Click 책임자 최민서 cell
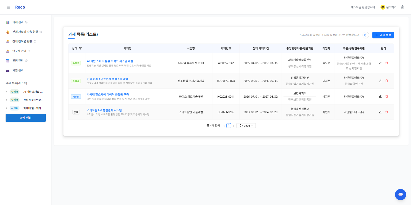Screen dimensions: 411x205 326,112
